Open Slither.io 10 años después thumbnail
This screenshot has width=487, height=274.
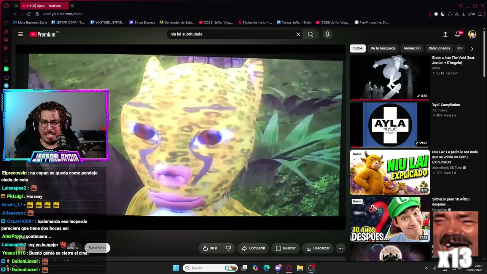pyautogui.click(x=390, y=219)
